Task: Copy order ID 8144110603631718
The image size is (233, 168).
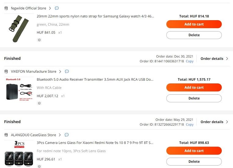Action: (x=190, y=61)
